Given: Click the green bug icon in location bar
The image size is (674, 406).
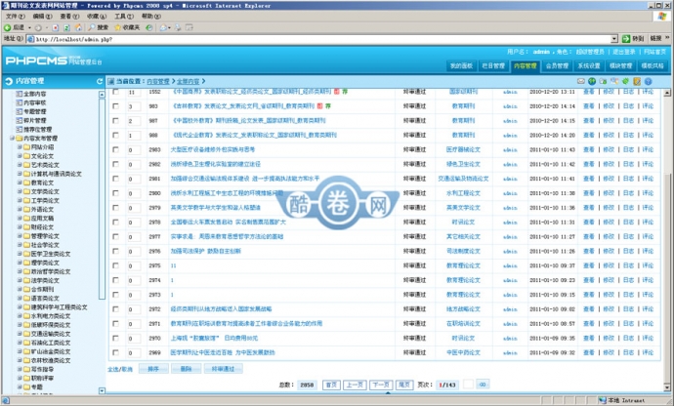Looking at the screenshot, I should (x=625, y=81).
